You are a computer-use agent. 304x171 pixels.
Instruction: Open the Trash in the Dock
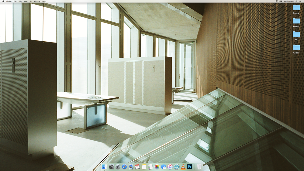(199, 167)
